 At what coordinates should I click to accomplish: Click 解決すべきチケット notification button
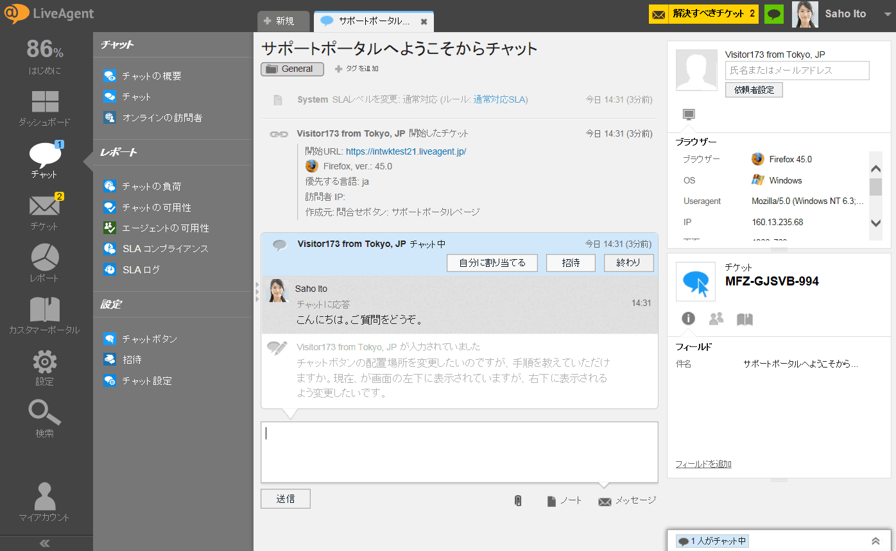[705, 13]
